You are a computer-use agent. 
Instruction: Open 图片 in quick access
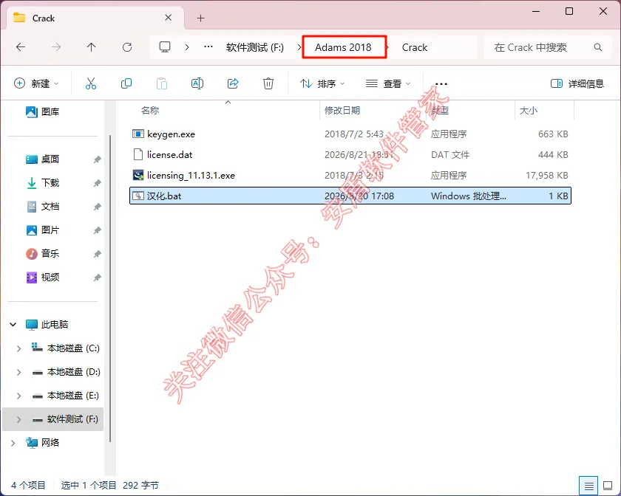pos(43,230)
